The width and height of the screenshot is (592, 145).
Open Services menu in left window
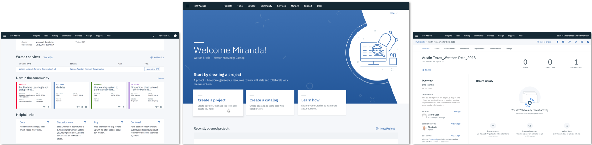pyautogui.click(x=78, y=36)
